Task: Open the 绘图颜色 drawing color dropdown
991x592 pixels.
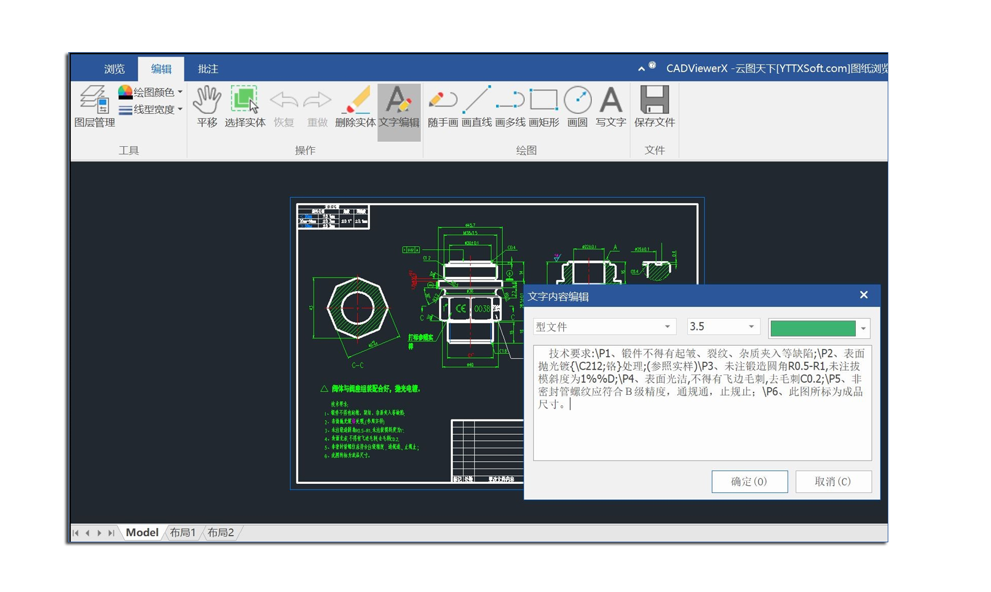Action: coord(149,91)
